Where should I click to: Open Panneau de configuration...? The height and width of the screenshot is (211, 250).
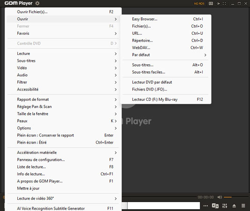(63, 160)
